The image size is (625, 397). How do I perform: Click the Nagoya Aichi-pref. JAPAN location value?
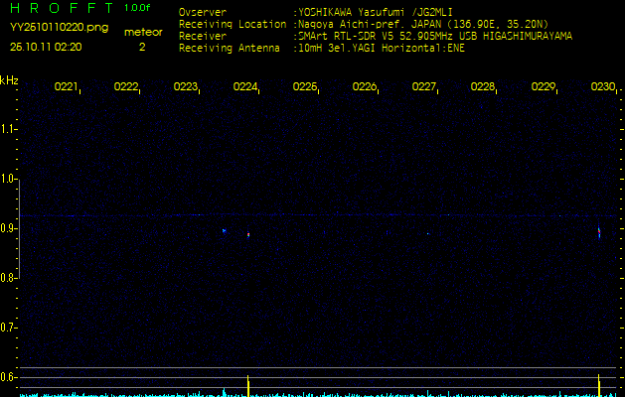click(423, 24)
